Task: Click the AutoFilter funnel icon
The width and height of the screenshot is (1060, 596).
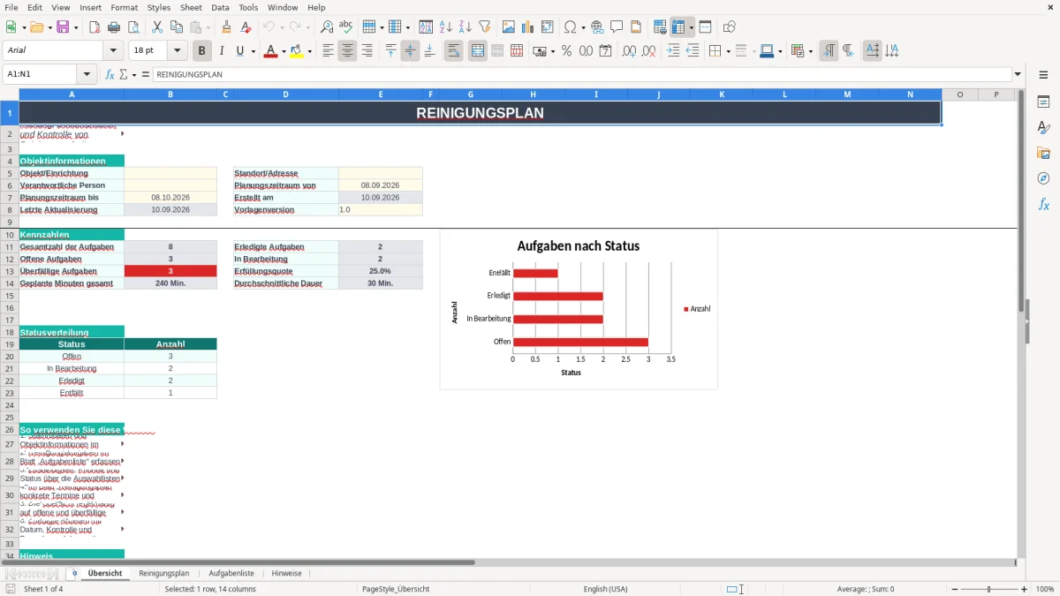Action: 485,27
